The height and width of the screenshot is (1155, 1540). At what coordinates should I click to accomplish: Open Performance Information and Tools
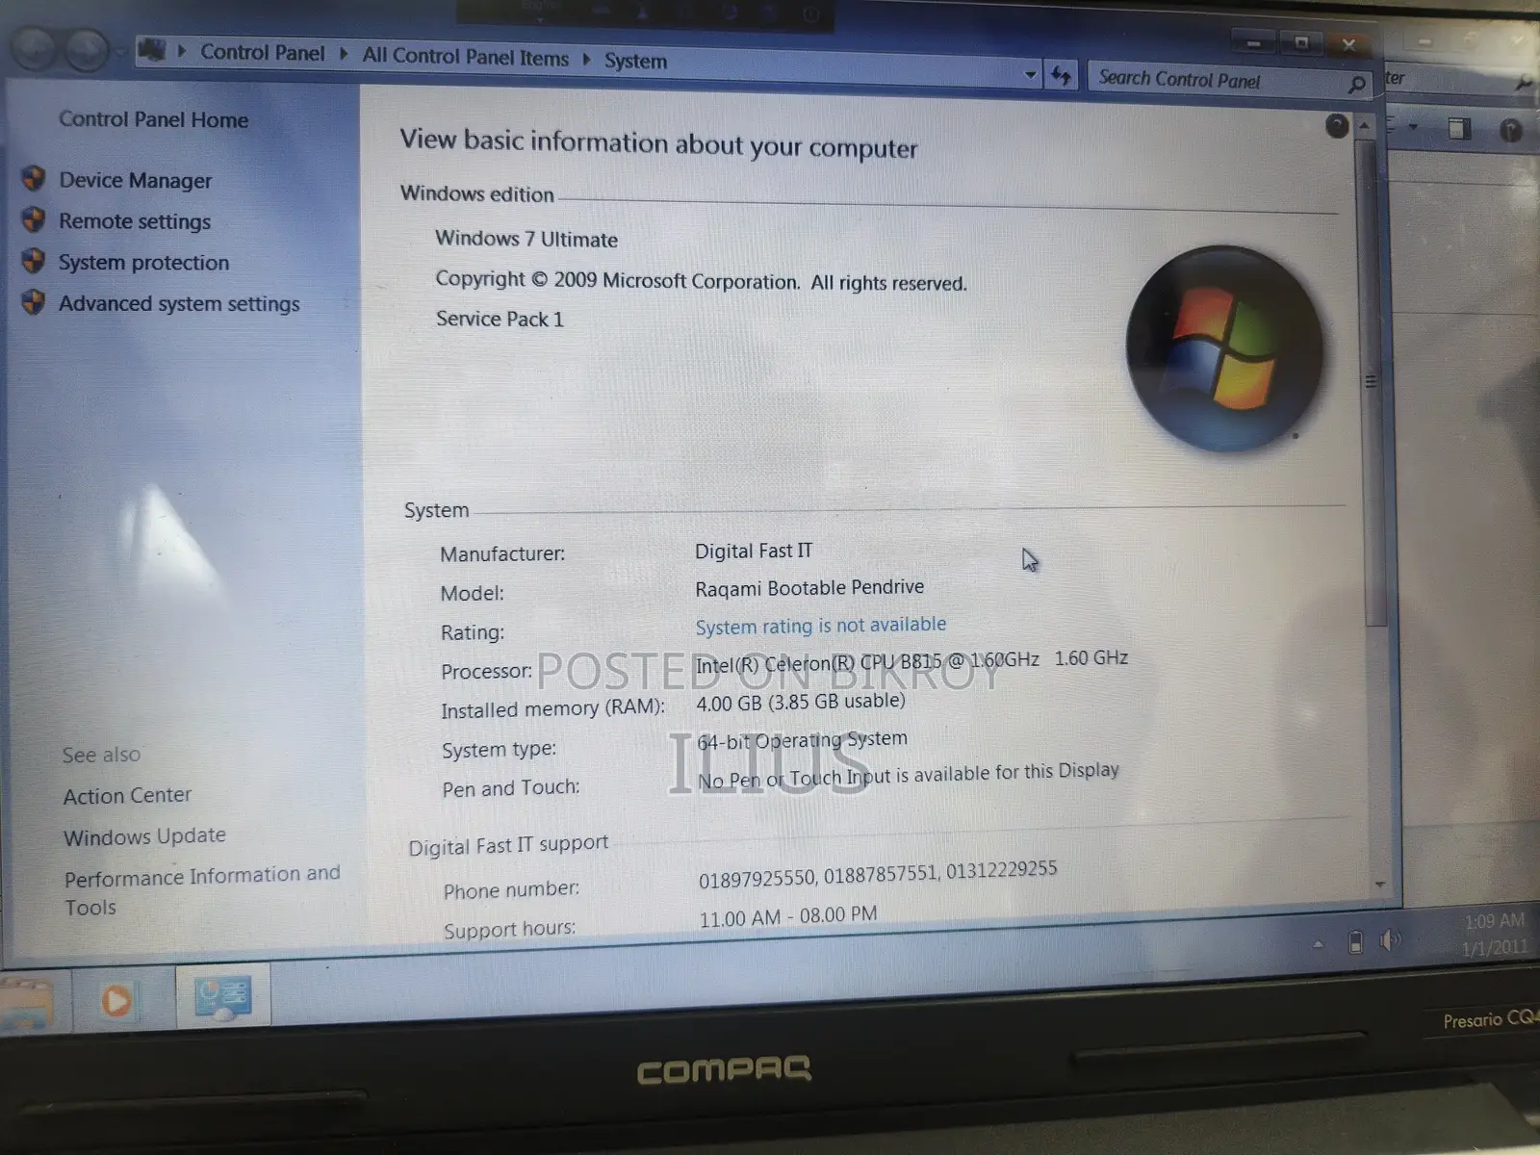click(x=202, y=890)
